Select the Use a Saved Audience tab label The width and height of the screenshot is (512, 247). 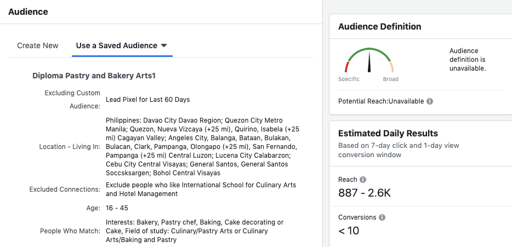coord(116,45)
